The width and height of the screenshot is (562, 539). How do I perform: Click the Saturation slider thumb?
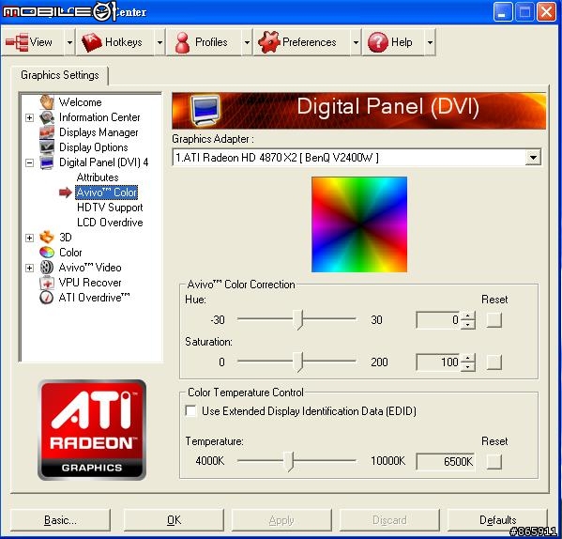298,362
